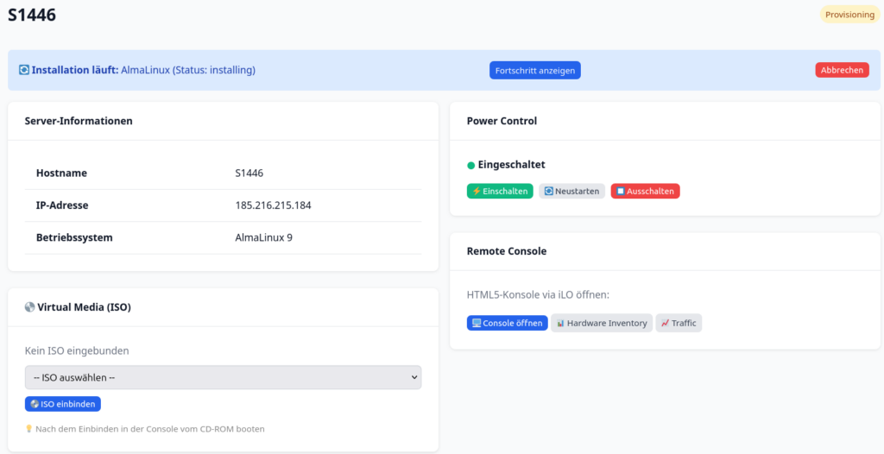
Task: Cancel the installation with Abbrechen
Action: pyautogui.click(x=842, y=70)
